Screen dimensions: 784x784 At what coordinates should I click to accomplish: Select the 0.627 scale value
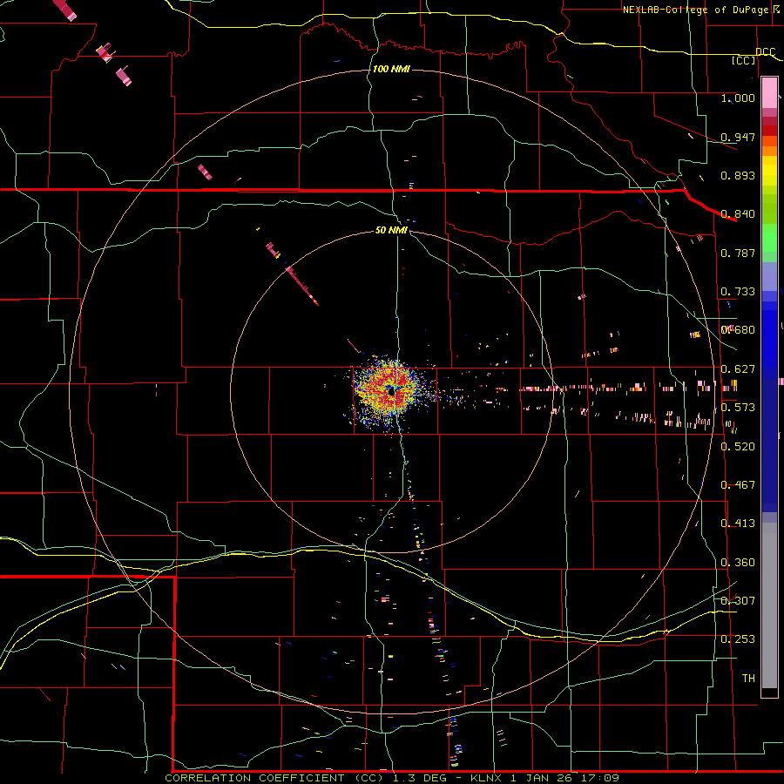coord(738,369)
